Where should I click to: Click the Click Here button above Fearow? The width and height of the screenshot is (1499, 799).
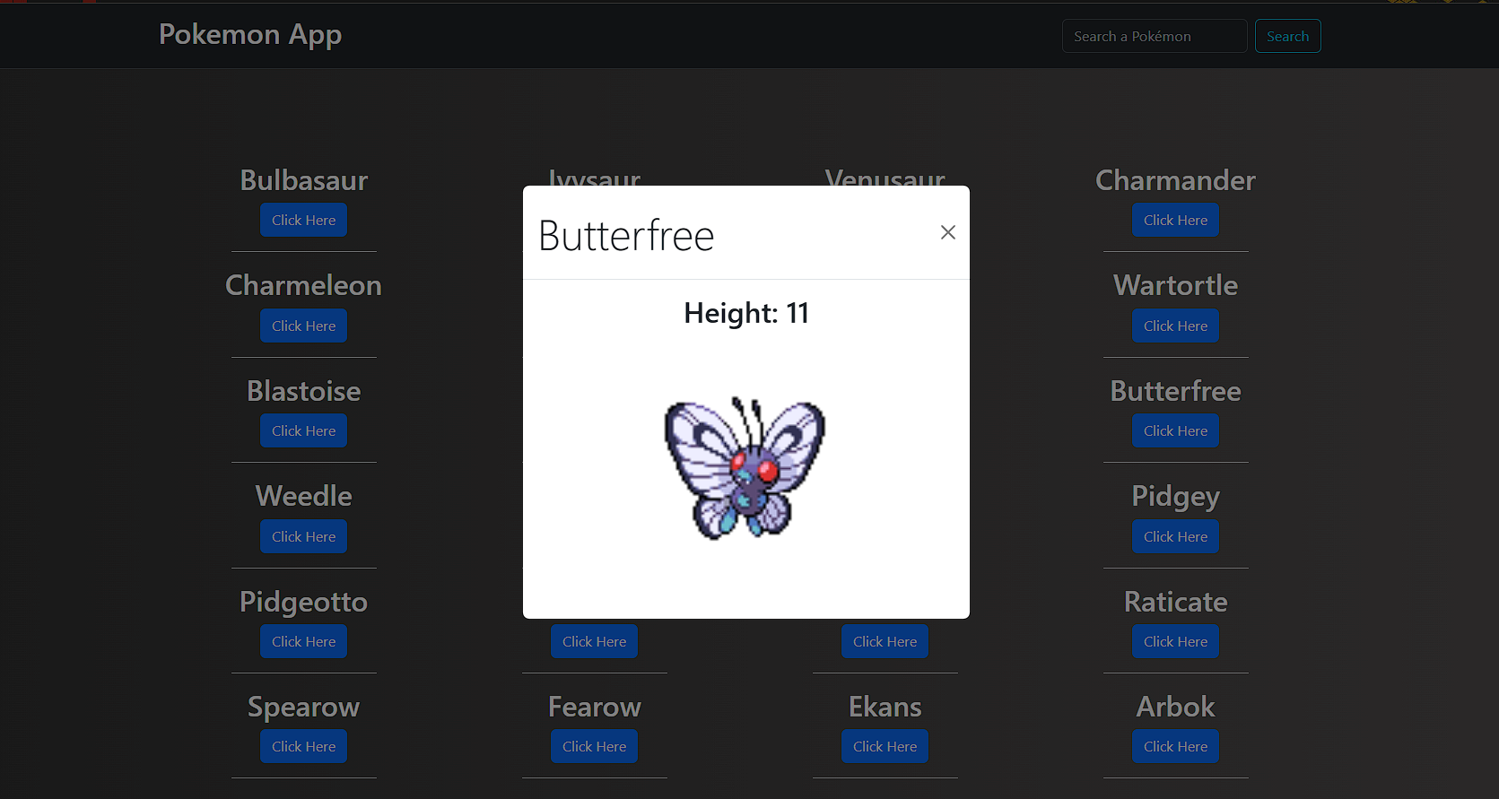click(x=594, y=641)
